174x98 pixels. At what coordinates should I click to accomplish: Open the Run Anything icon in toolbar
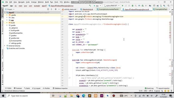click(154, 6)
